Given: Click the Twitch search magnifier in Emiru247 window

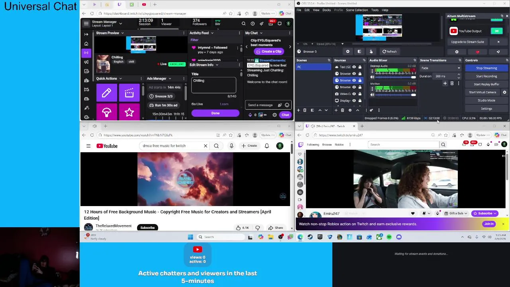Looking at the screenshot, I should click(443, 145).
